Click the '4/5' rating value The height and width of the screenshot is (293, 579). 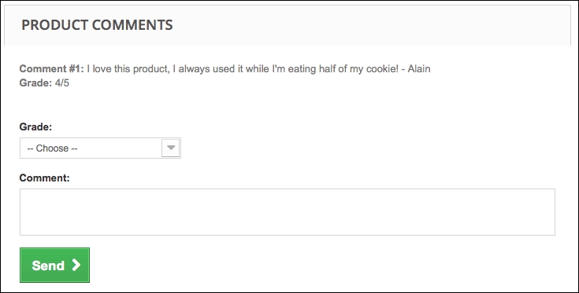[62, 82]
